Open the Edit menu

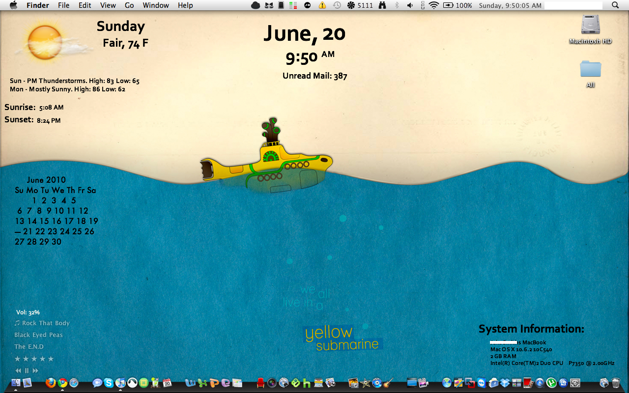85,5
